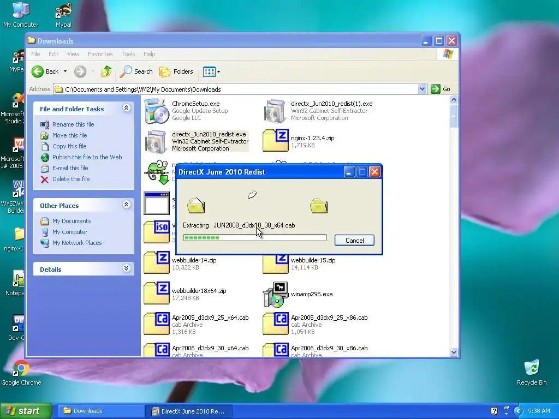This screenshot has height=419, width=559.
Task: Click the Downloads window scrollbar down arrow
Action: [454, 352]
